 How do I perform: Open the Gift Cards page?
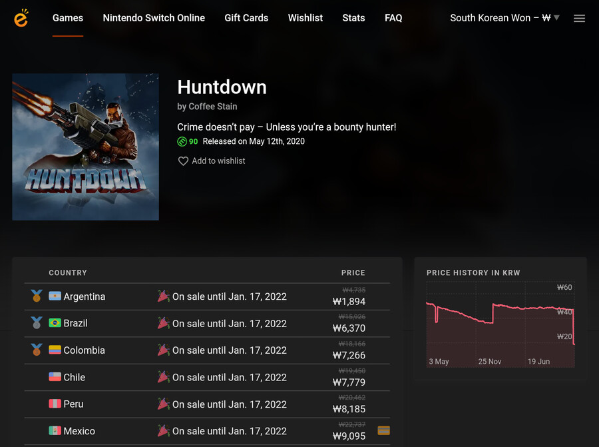click(x=246, y=18)
